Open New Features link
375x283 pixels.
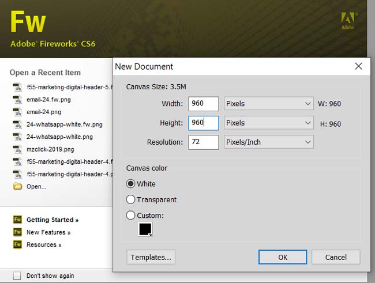point(48,232)
